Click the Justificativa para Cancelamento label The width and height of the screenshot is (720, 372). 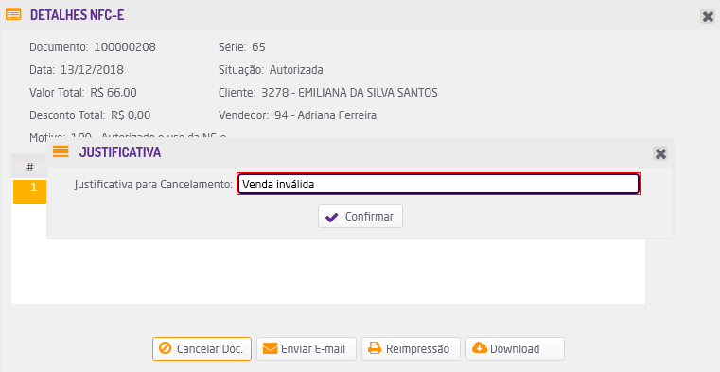click(x=153, y=185)
